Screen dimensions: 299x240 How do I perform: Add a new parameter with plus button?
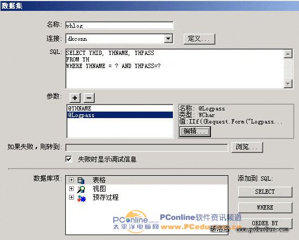pos(75,98)
